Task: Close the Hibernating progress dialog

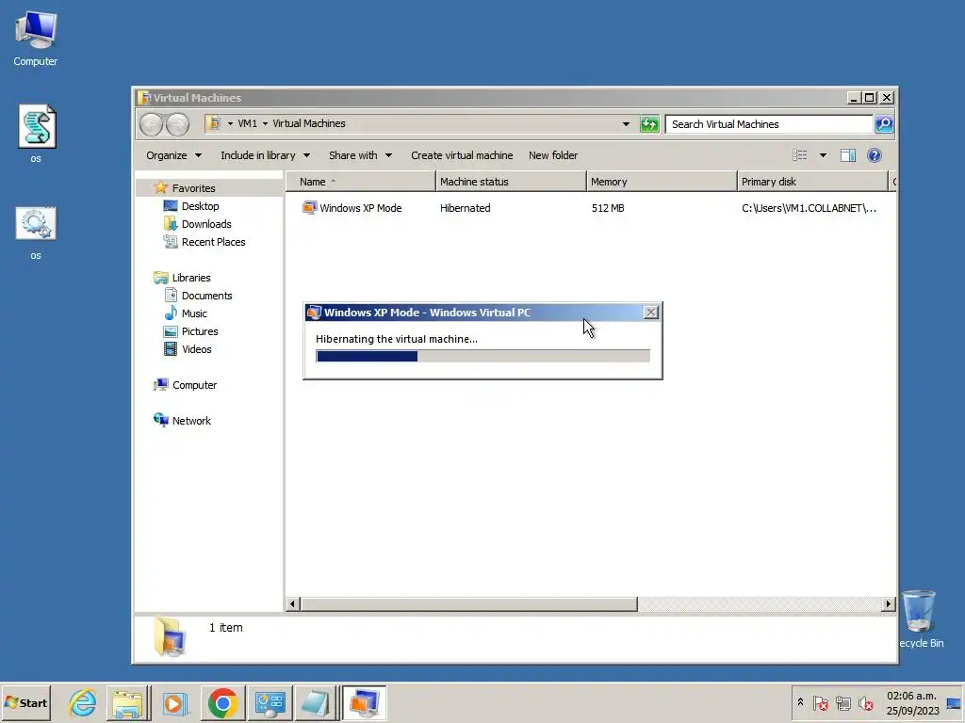Action: 650,313
